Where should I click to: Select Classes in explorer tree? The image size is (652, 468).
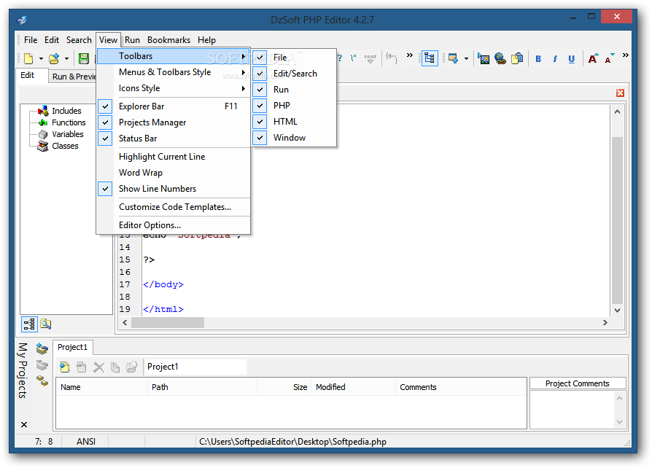coord(65,146)
